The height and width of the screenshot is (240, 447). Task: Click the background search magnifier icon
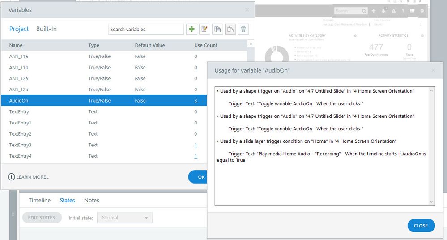pos(364,11)
